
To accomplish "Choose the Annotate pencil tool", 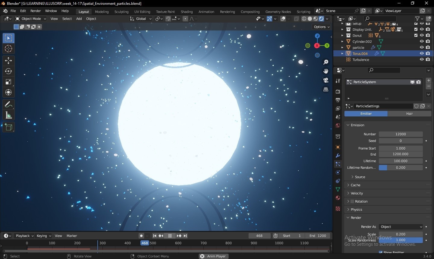I will (8, 105).
